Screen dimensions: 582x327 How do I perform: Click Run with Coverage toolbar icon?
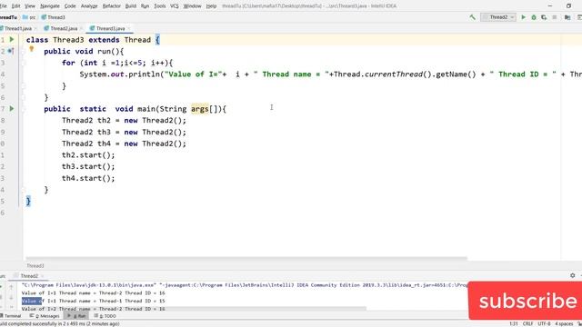point(544,17)
